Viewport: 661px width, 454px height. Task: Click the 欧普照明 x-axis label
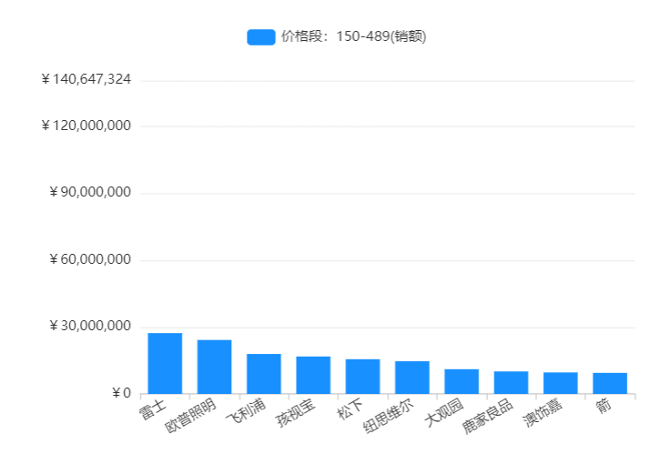tap(192, 415)
